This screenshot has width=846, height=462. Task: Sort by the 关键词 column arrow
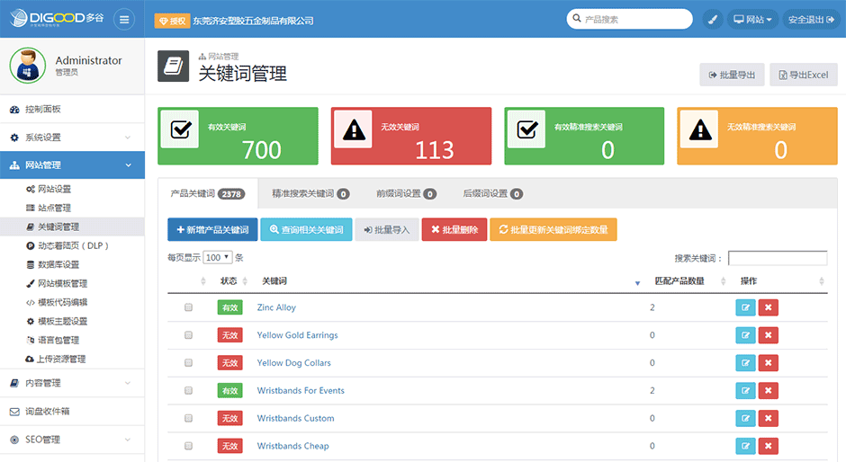(637, 282)
